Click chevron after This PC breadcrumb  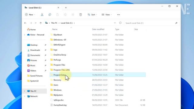[59, 23]
